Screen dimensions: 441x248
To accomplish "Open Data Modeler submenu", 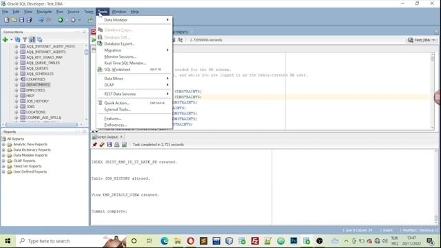I will pos(134,20).
